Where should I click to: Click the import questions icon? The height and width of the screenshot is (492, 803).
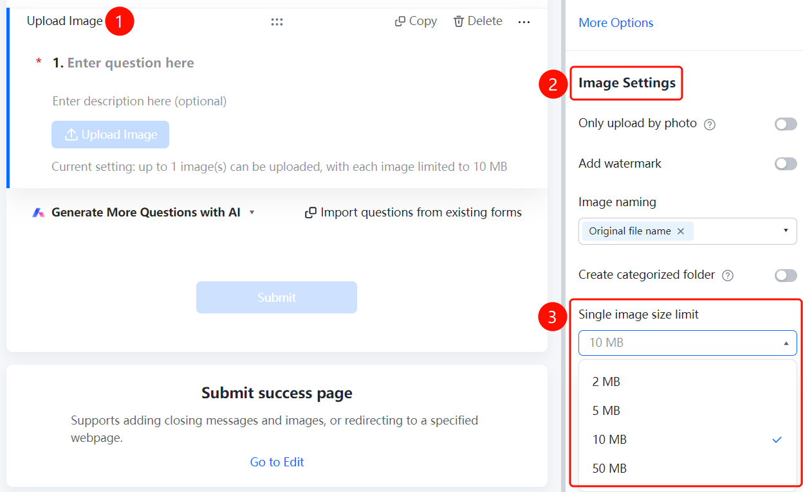click(x=311, y=213)
